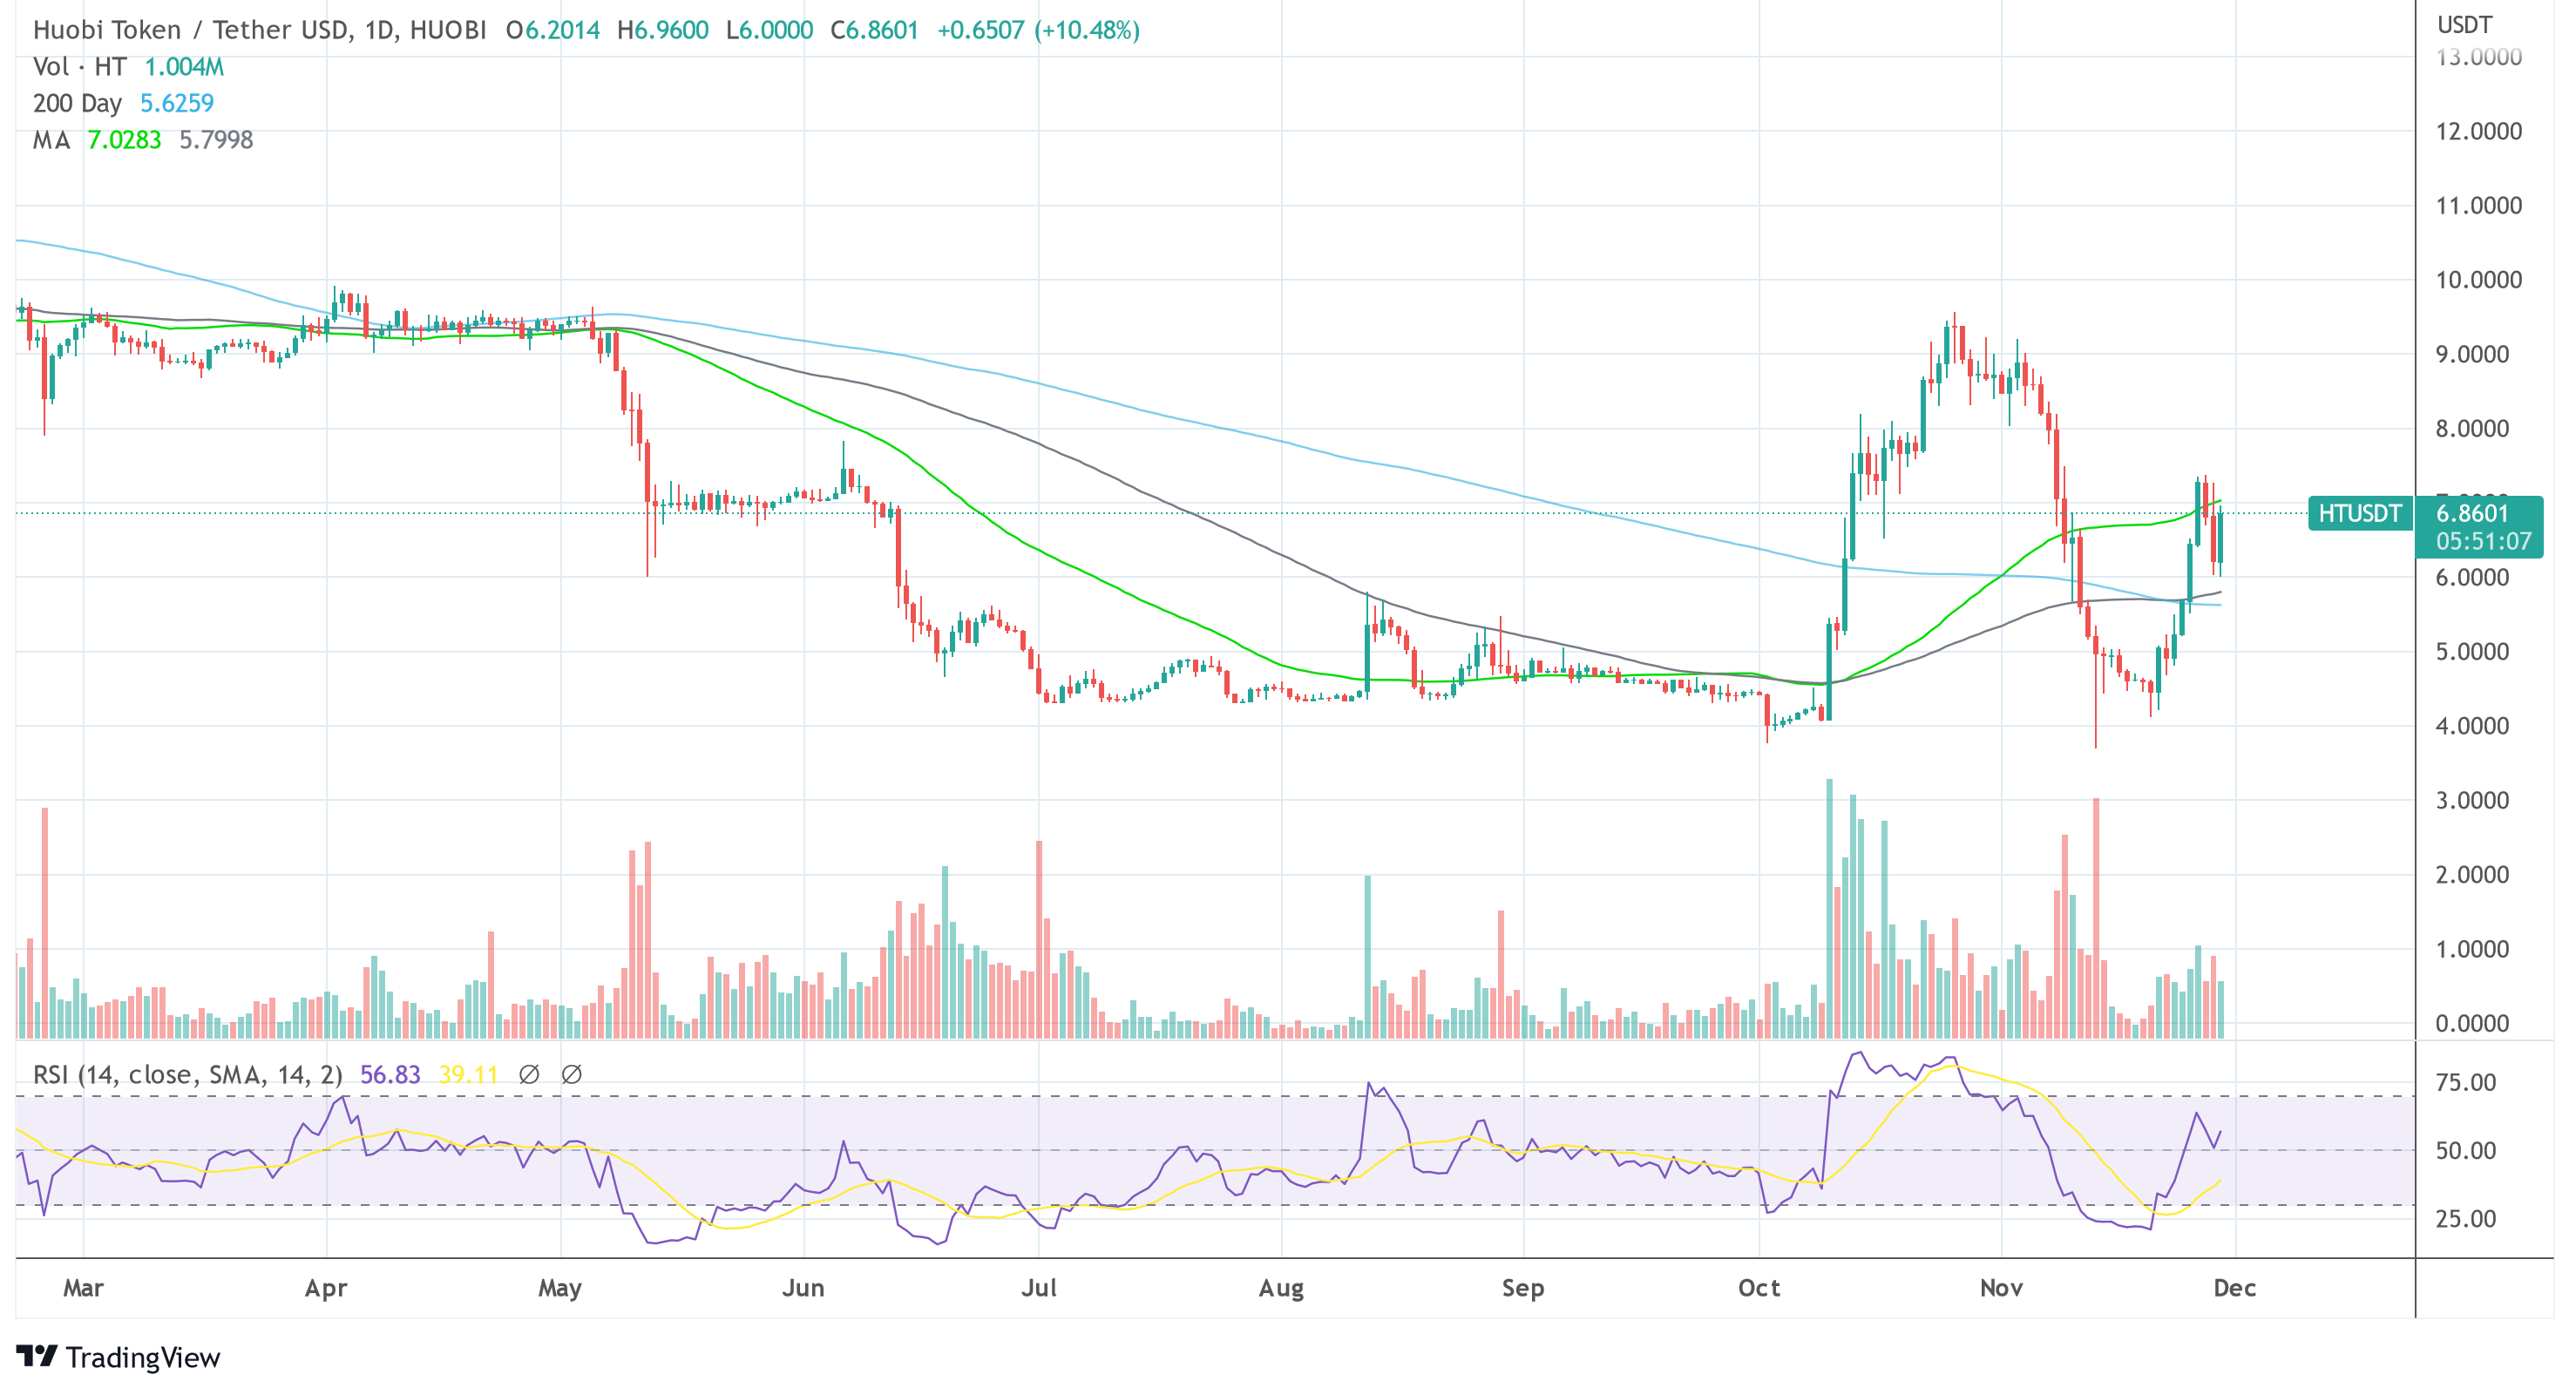Screen dimensions: 2576x1395
Task: Click the current price 6.8601 label
Action: click(x=2472, y=513)
